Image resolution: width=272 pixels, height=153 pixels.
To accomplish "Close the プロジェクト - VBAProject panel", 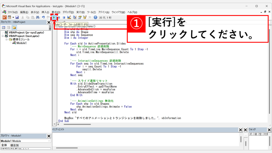I will click(49, 22).
